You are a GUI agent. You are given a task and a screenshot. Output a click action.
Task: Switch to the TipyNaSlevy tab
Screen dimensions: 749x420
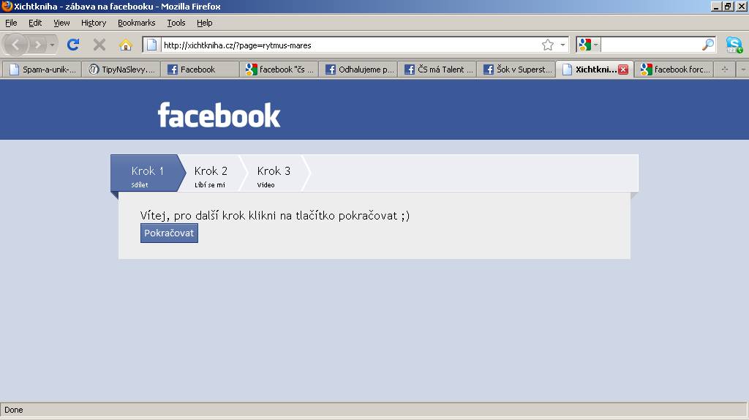point(121,70)
